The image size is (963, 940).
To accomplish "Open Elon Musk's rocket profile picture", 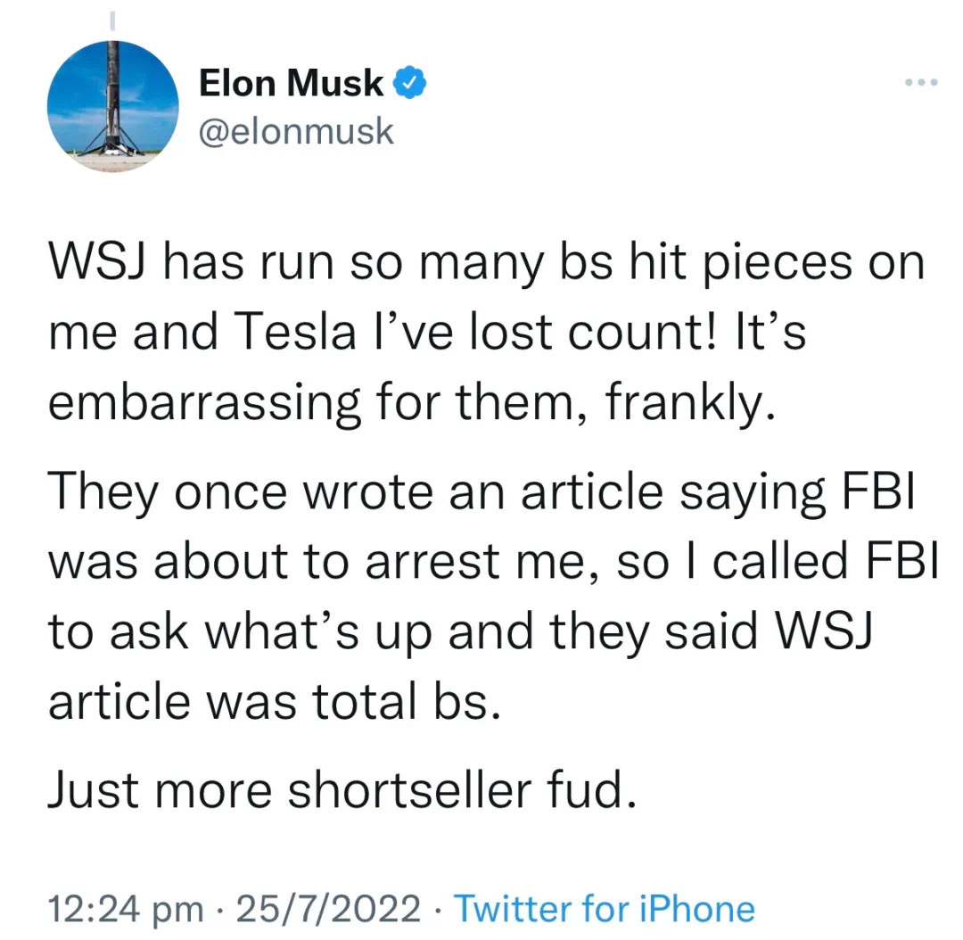I will click(x=112, y=105).
